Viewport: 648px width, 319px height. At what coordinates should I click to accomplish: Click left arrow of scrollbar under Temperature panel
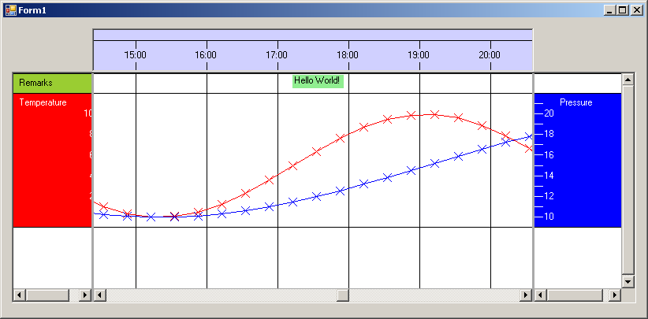pos(20,295)
